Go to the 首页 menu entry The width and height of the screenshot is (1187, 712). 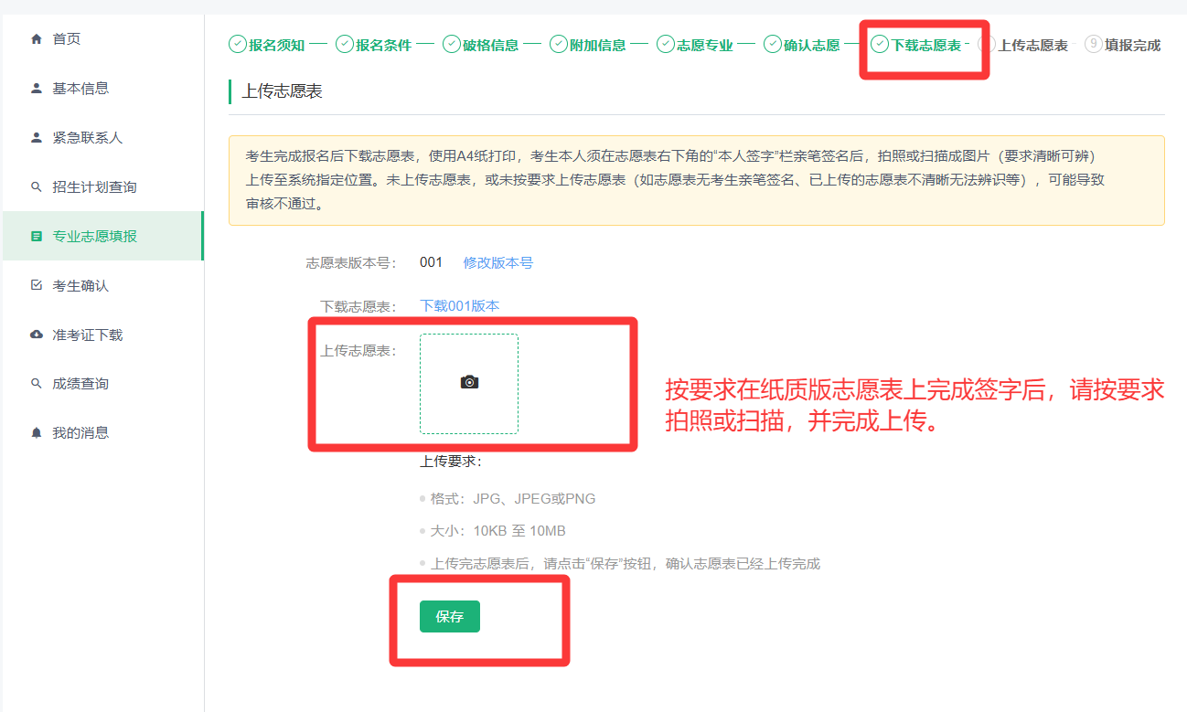(x=67, y=39)
